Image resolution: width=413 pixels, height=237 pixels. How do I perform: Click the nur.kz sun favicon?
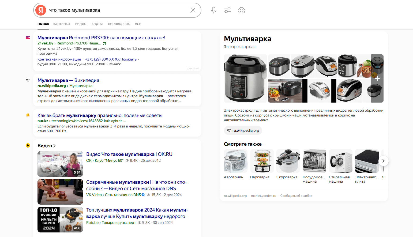[28, 115]
